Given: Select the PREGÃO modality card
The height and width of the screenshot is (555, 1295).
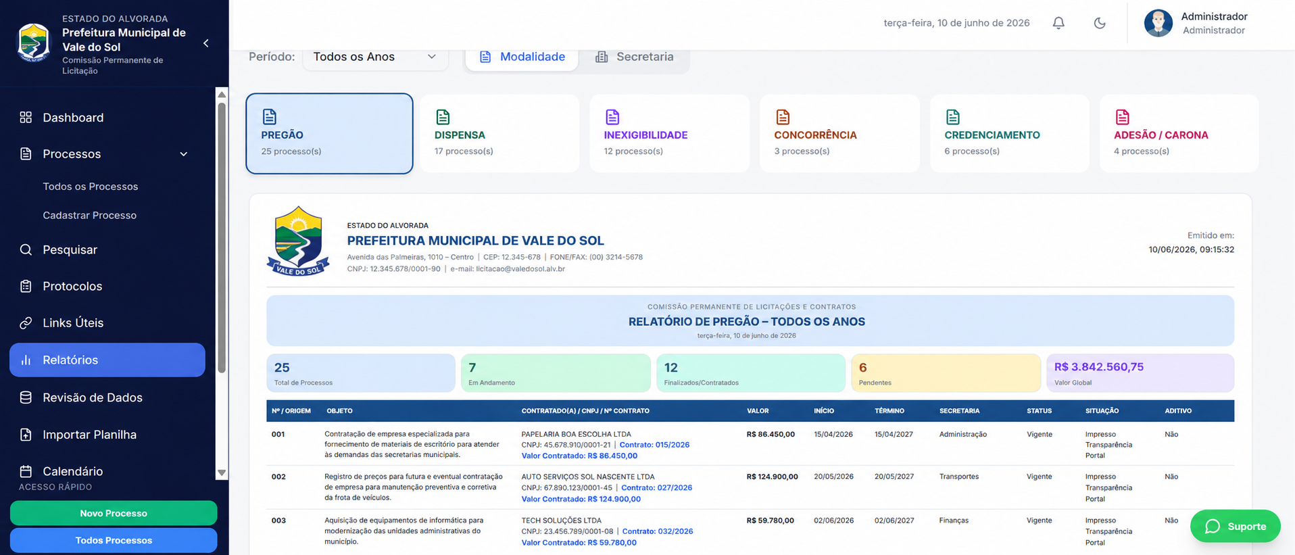Looking at the screenshot, I should coord(329,133).
